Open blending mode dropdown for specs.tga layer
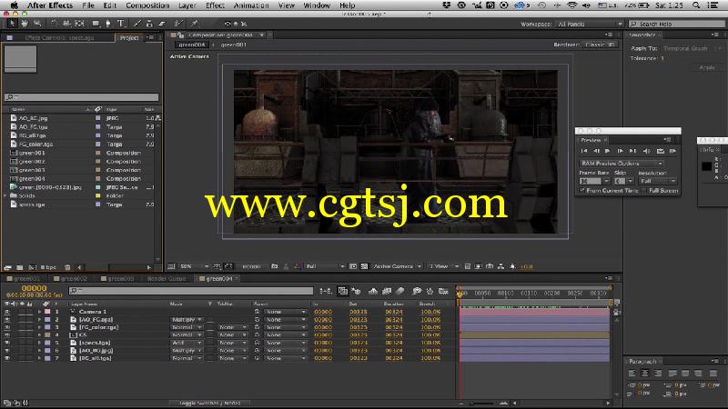The image size is (728, 409). [187, 343]
